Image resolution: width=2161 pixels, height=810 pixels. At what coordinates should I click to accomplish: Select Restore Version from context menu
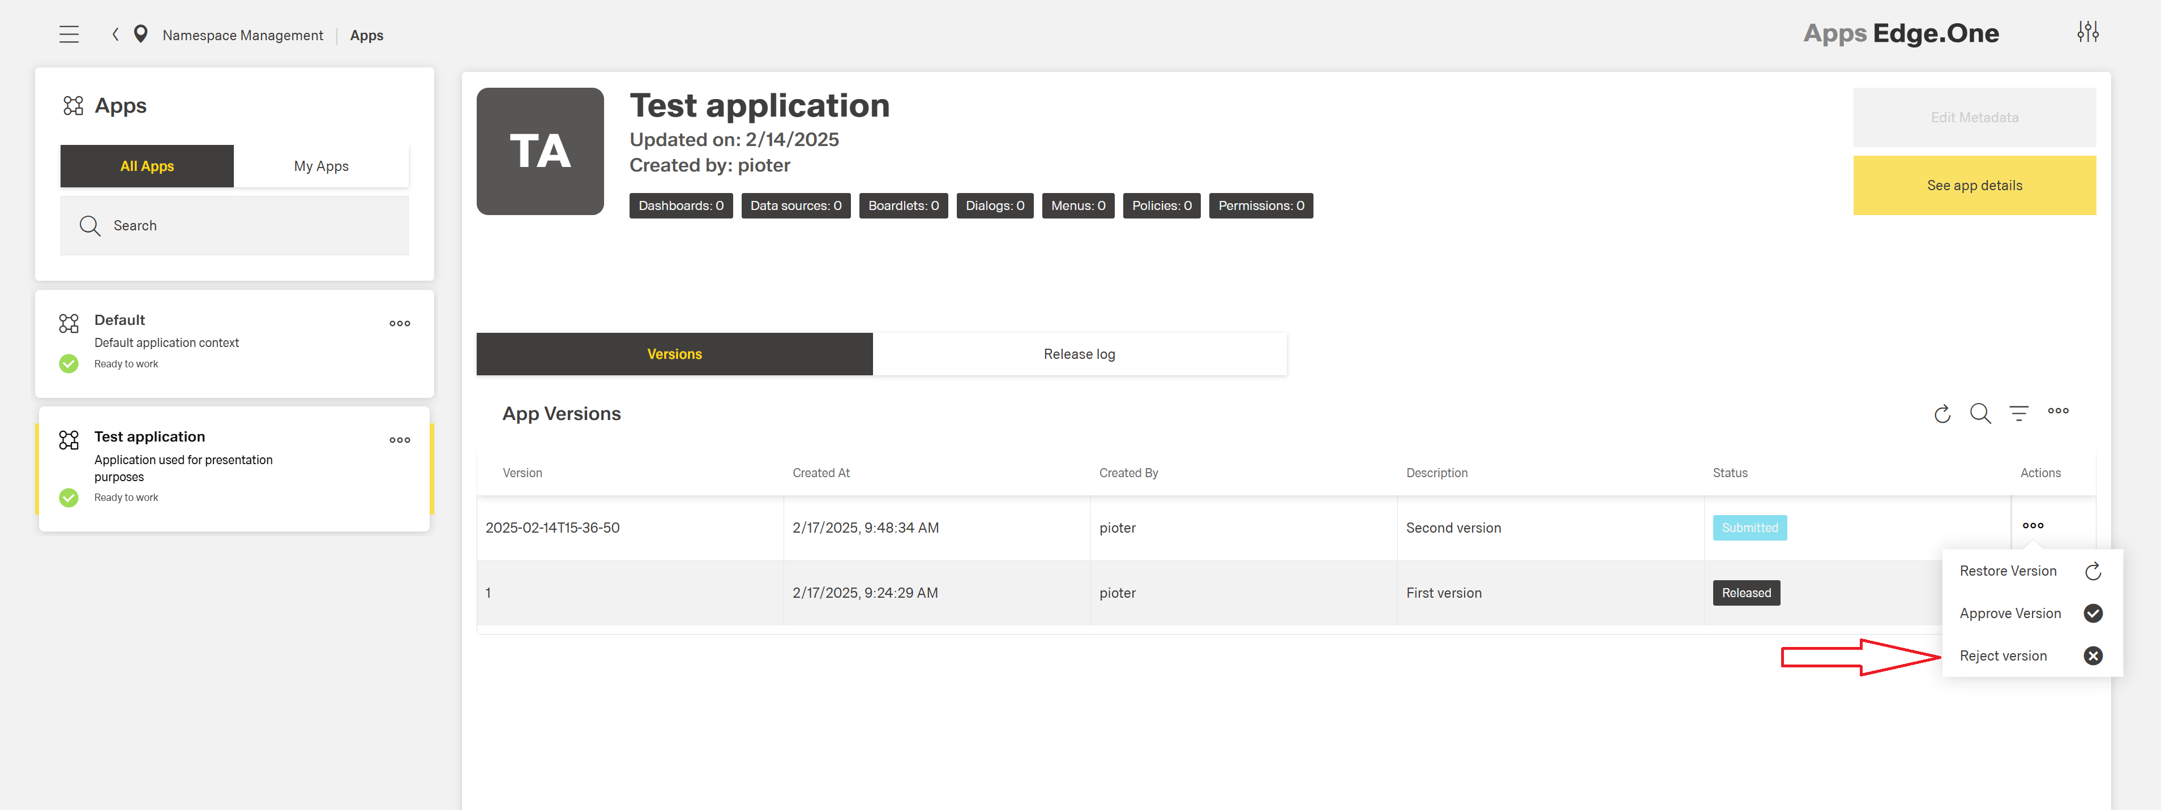tap(2008, 571)
